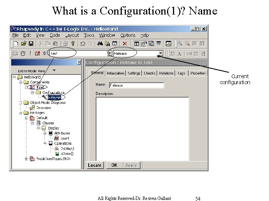Select the Object Model Diagrams folder

click(48, 103)
